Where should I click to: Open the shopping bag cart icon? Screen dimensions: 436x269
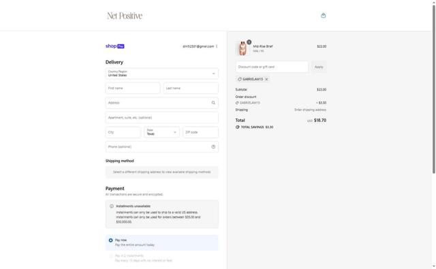(324, 16)
